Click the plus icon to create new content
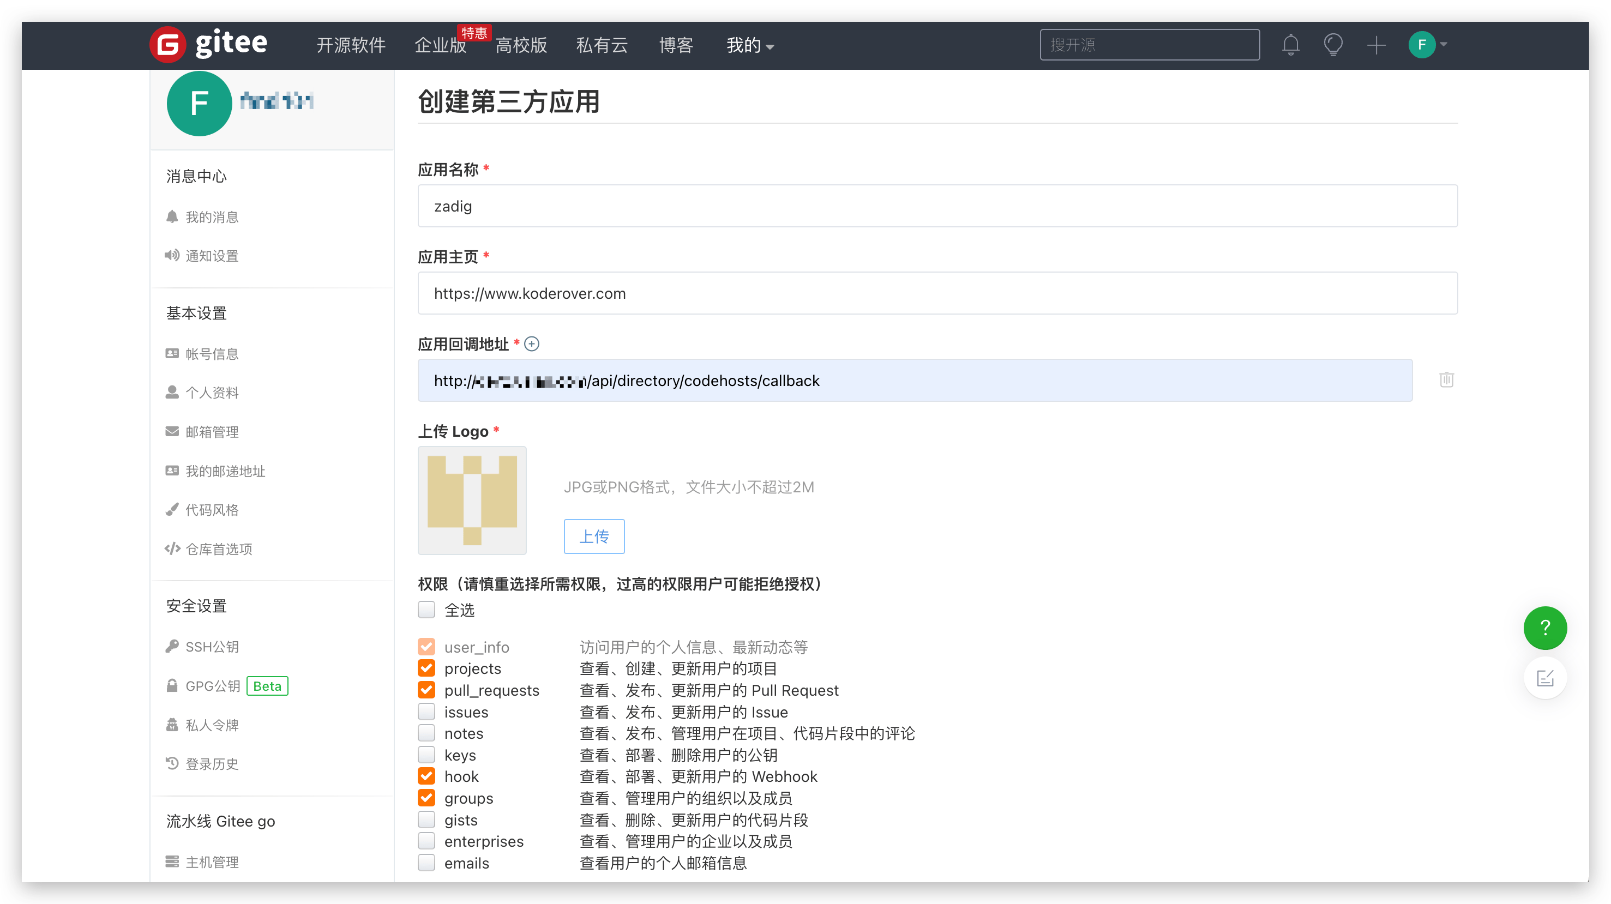 (x=1375, y=44)
